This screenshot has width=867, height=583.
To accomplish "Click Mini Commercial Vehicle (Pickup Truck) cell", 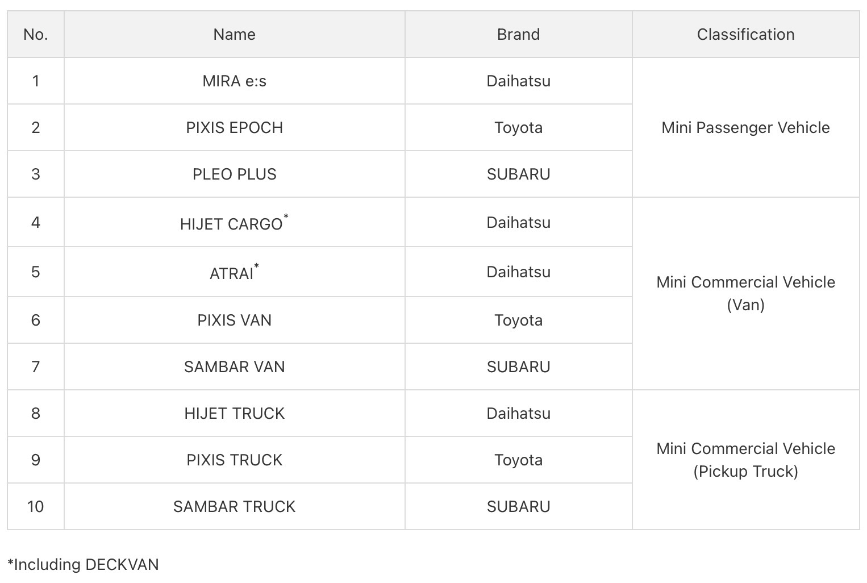I will click(745, 460).
